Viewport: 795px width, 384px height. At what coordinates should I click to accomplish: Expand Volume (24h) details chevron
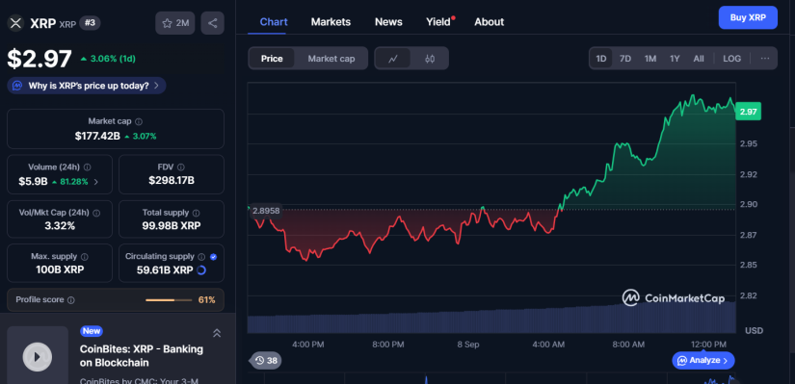point(96,181)
